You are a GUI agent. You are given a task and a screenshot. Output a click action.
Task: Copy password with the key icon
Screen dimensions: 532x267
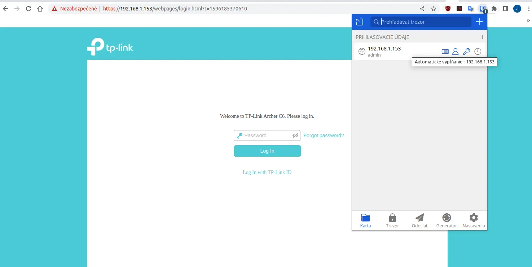[466, 52]
